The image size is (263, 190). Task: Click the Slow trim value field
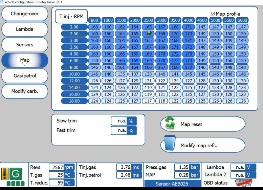124,121
